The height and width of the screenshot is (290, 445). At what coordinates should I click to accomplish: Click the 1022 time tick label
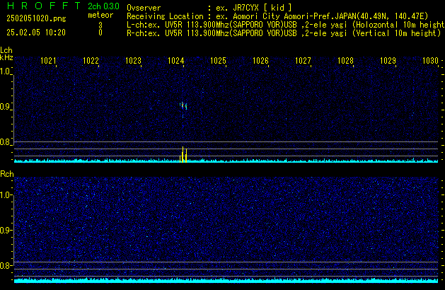coord(91,61)
